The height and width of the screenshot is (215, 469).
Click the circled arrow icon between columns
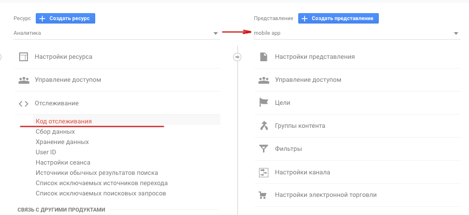click(x=237, y=57)
